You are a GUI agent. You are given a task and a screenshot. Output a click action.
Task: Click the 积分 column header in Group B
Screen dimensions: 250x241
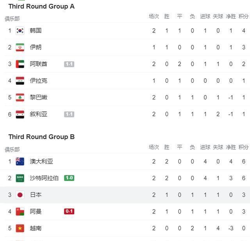coord(243,147)
